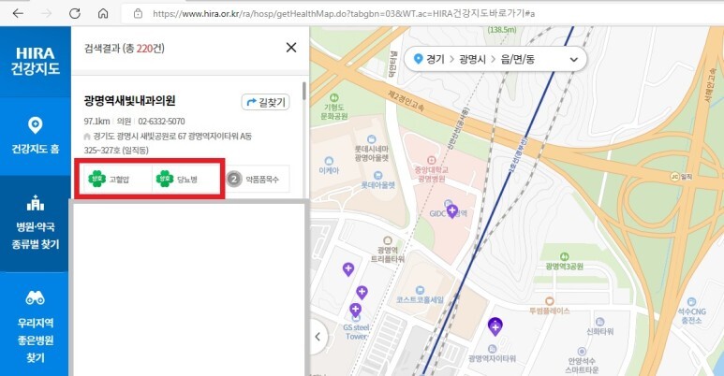Expand the 경기 > 광명시 region dropdown

(573, 60)
